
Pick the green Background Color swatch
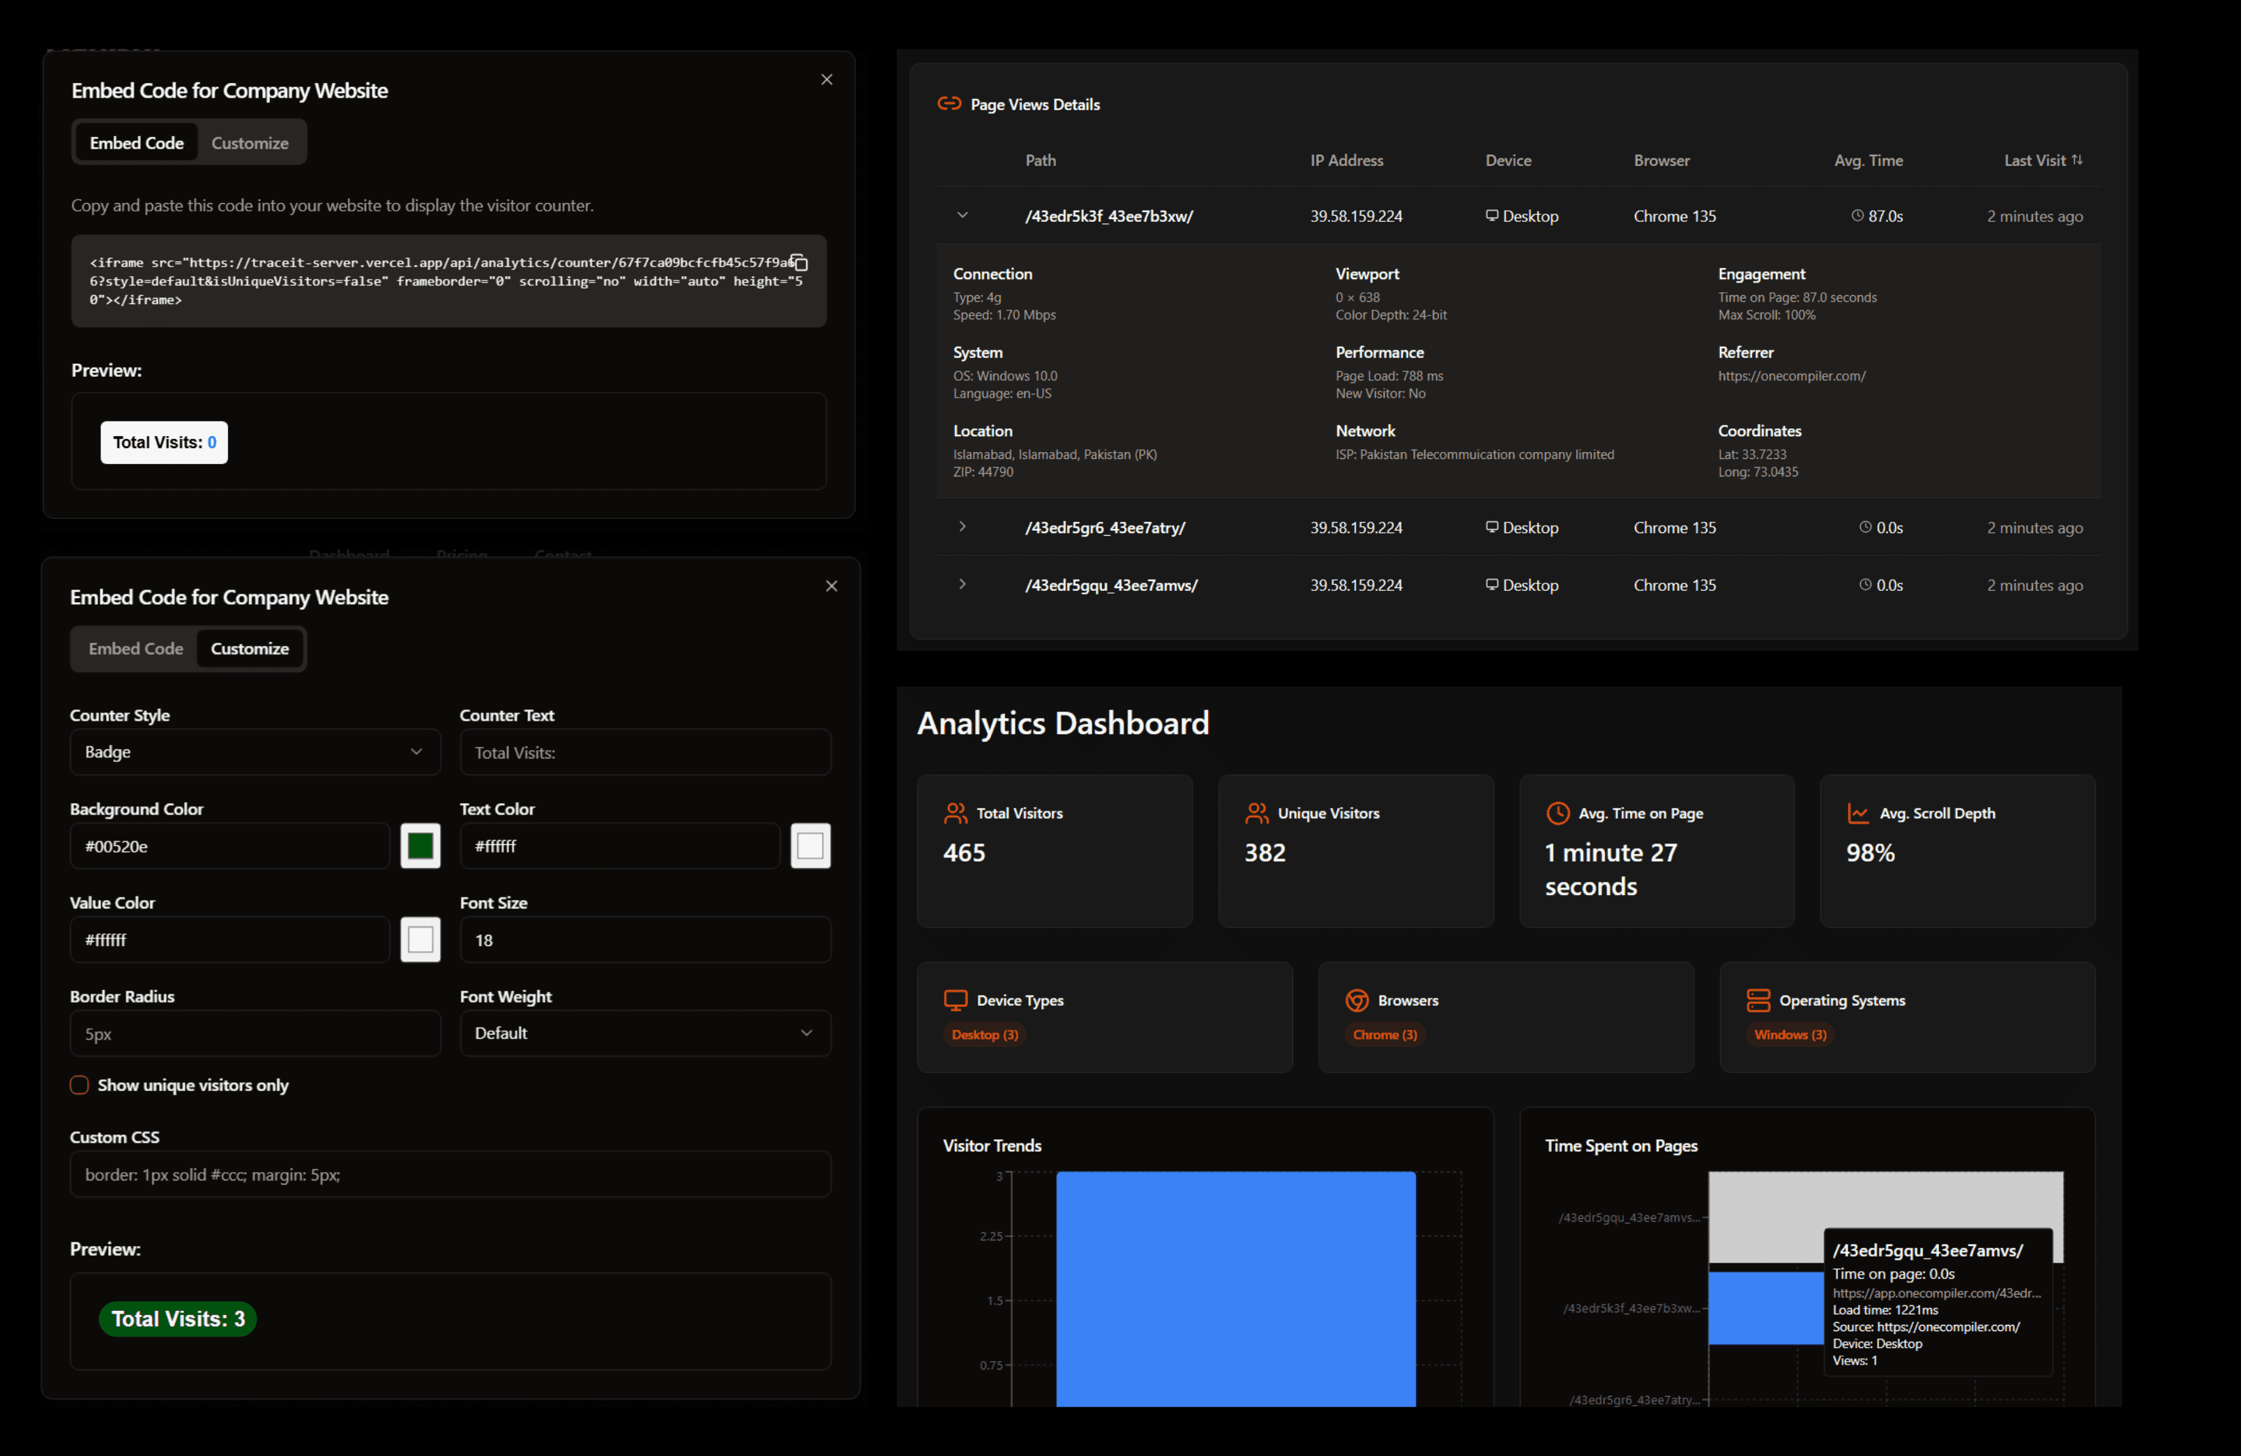(x=420, y=846)
